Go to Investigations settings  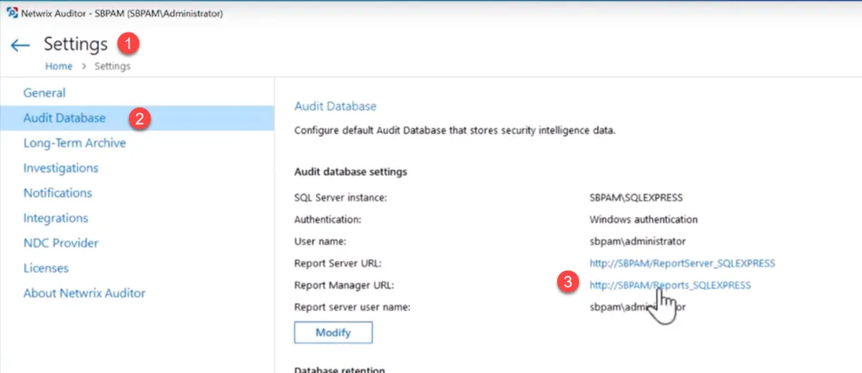[61, 167]
